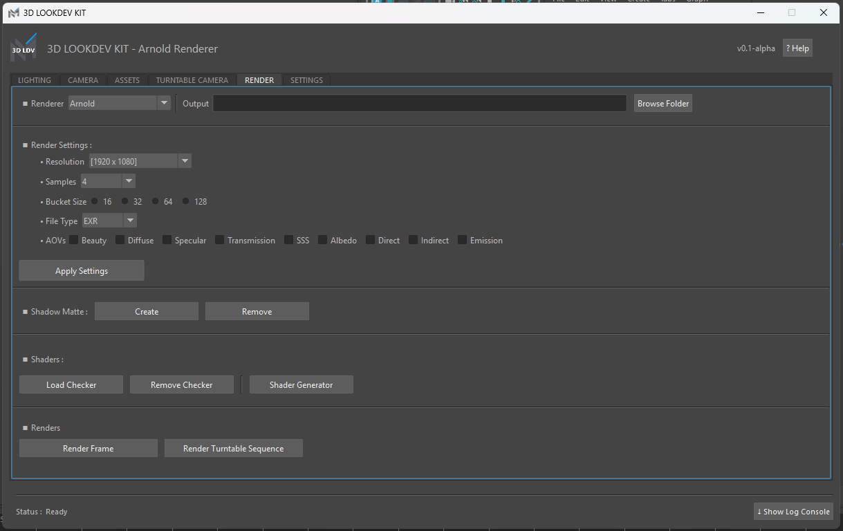This screenshot has width=843, height=531.
Task: Click the Shaders section label
Action: [47, 360]
